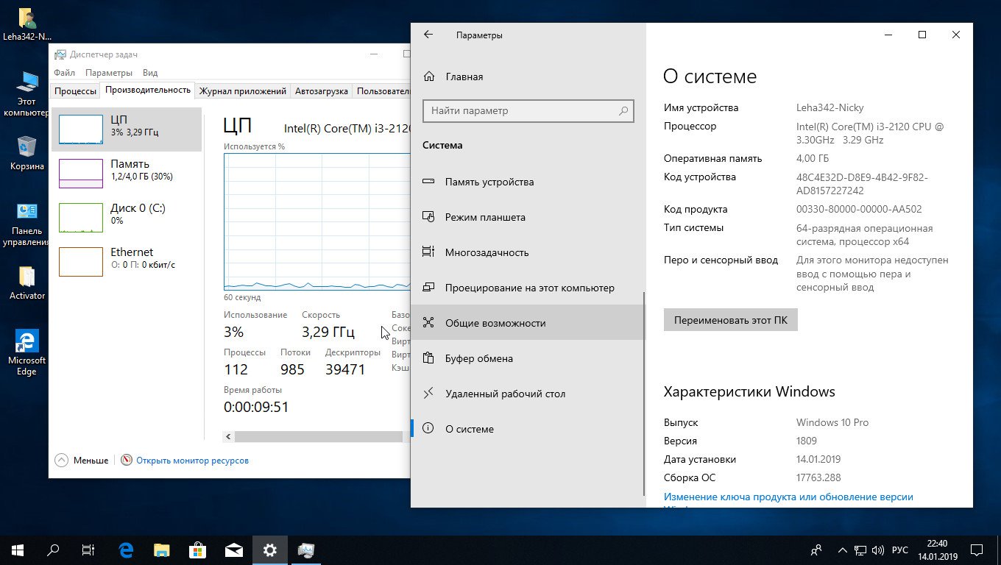Click the Найти параметр search field
The height and width of the screenshot is (565, 1001).
pos(528,110)
